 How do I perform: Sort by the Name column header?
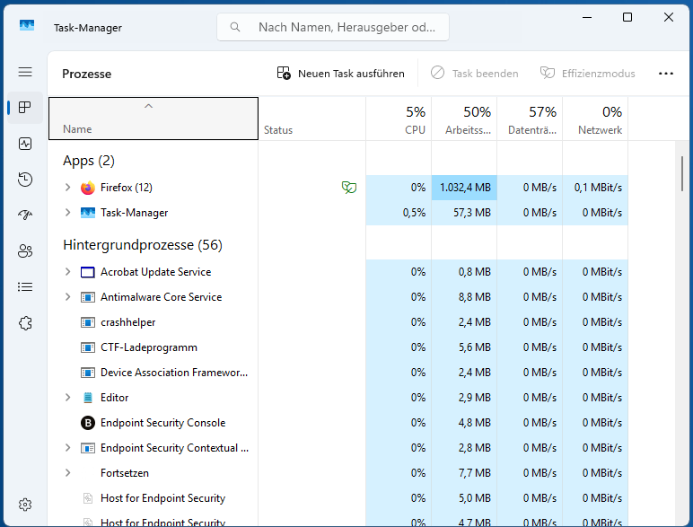(x=154, y=119)
